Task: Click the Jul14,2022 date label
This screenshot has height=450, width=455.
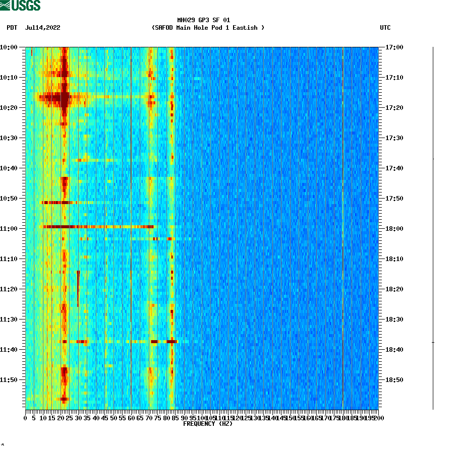Action: pyautogui.click(x=42, y=28)
